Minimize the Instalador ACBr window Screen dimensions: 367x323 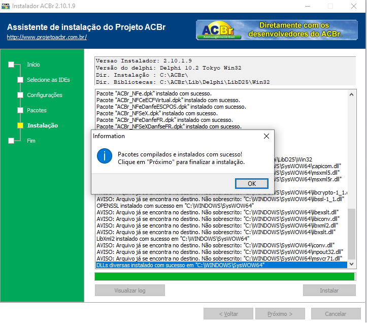click(308, 6)
